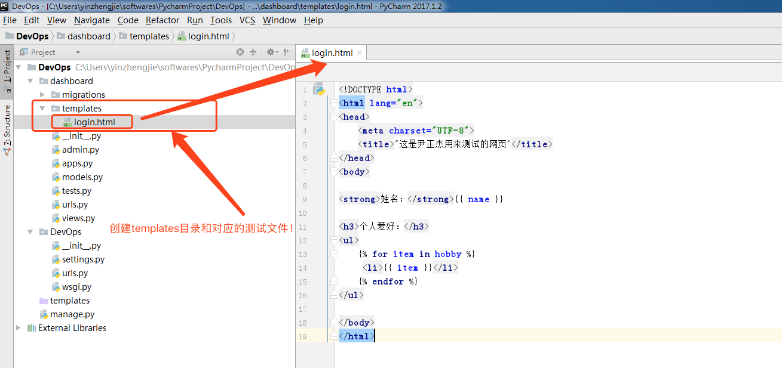Click the dashboard breadcrumb in navigation bar

[x=89, y=36]
